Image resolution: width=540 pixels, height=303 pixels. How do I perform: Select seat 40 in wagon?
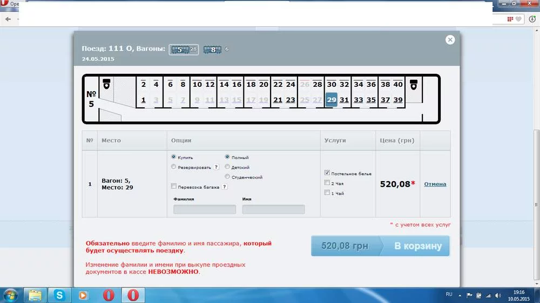point(398,85)
